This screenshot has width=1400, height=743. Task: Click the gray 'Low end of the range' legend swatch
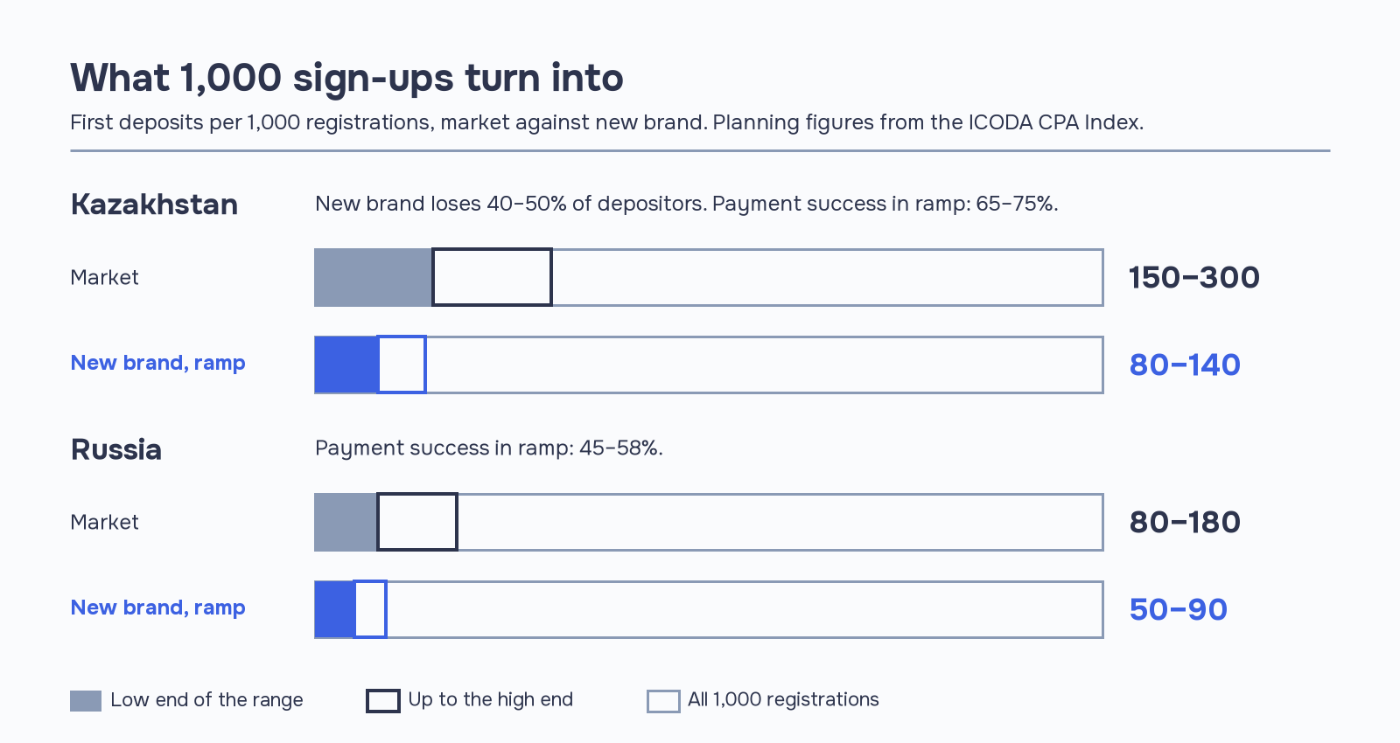pyautogui.click(x=86, y=700)
